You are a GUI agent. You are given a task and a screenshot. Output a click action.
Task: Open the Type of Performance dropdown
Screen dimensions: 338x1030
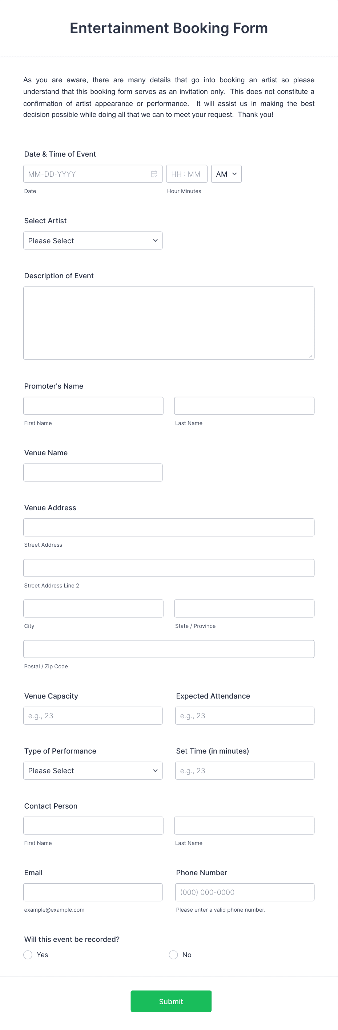[x=93, y=771]
